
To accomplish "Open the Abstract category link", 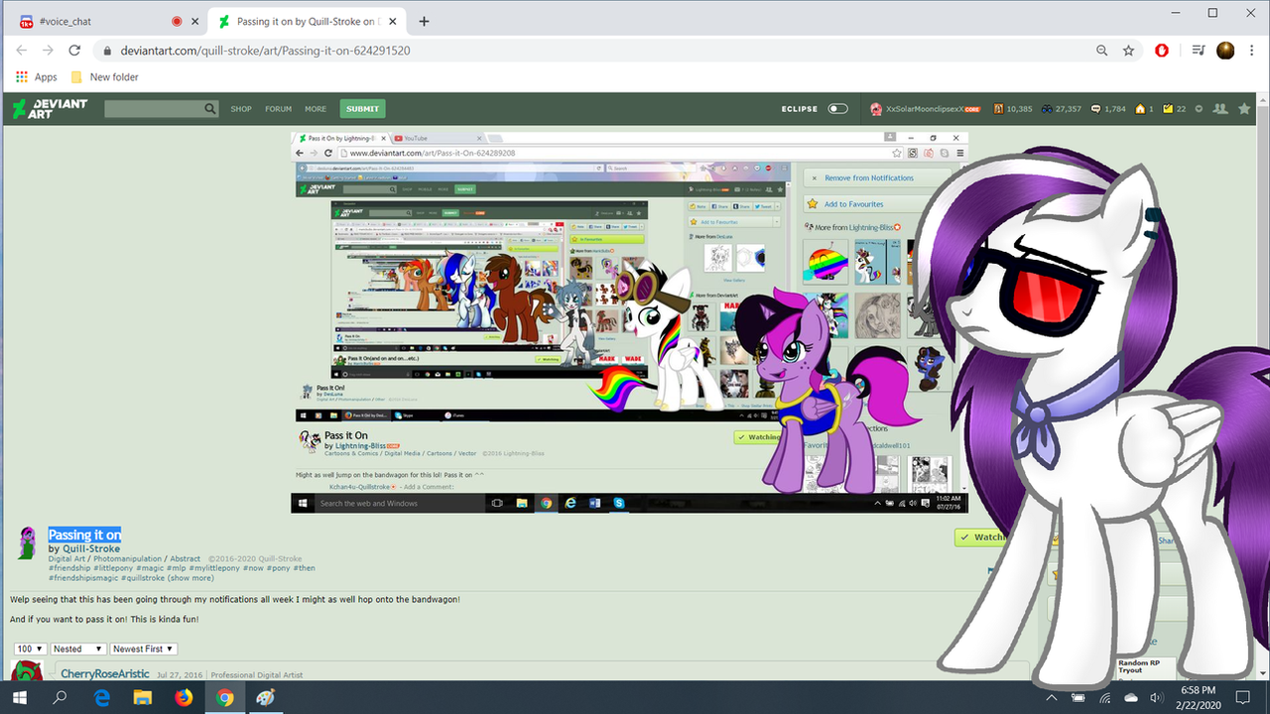I will (185, 558).
